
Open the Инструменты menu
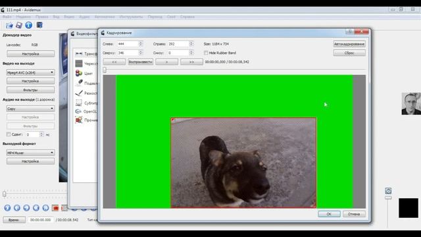[x=131, y=16]
